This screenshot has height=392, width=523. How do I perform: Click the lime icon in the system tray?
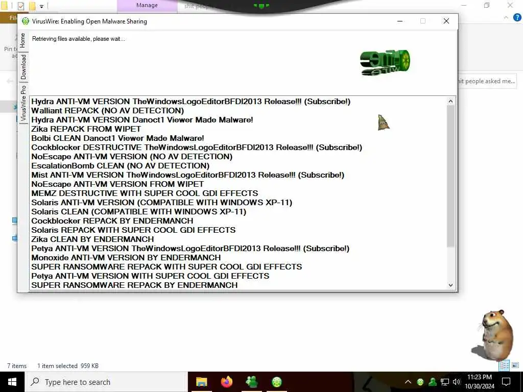(x=420, y=382)
